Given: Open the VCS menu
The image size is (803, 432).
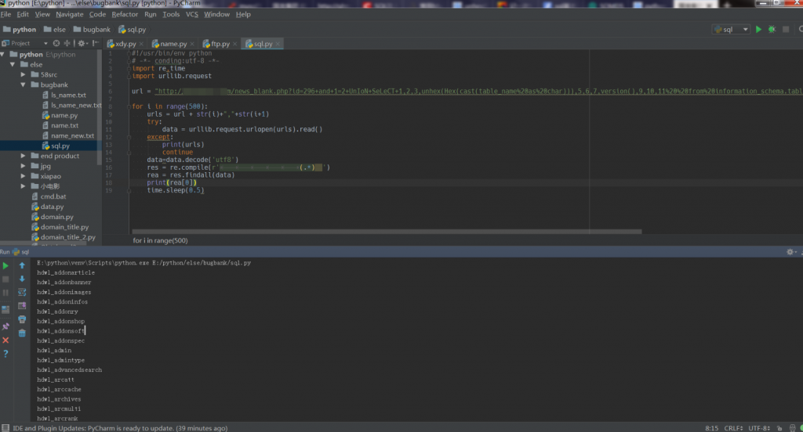Looking at the screenshot, I should (191, 14).
